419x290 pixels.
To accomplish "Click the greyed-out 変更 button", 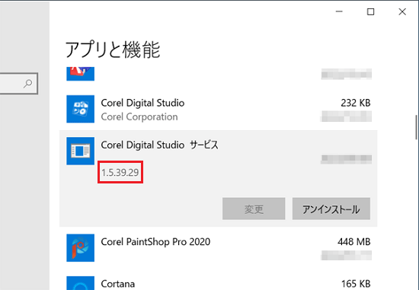I will 254,209.
